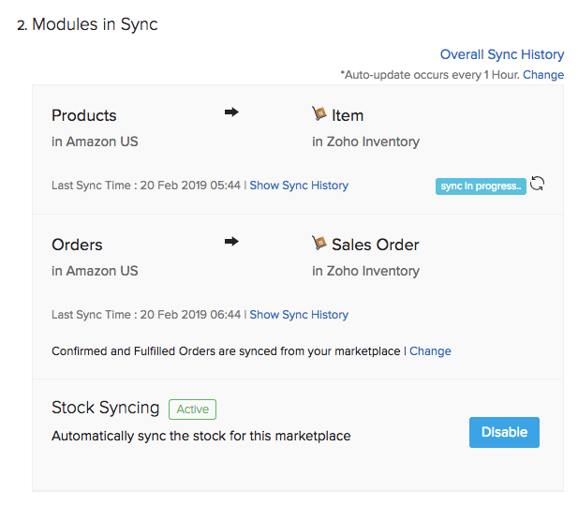Click the Orders module heading
The width and height of the screenshot is (578, 506).
[77, 245]
